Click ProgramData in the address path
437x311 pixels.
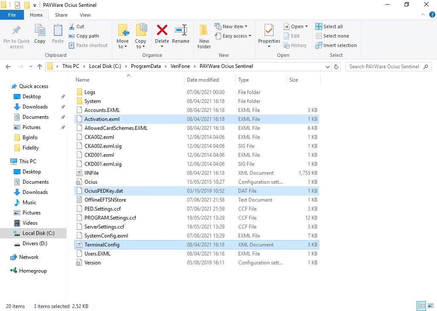coord(146,66)
